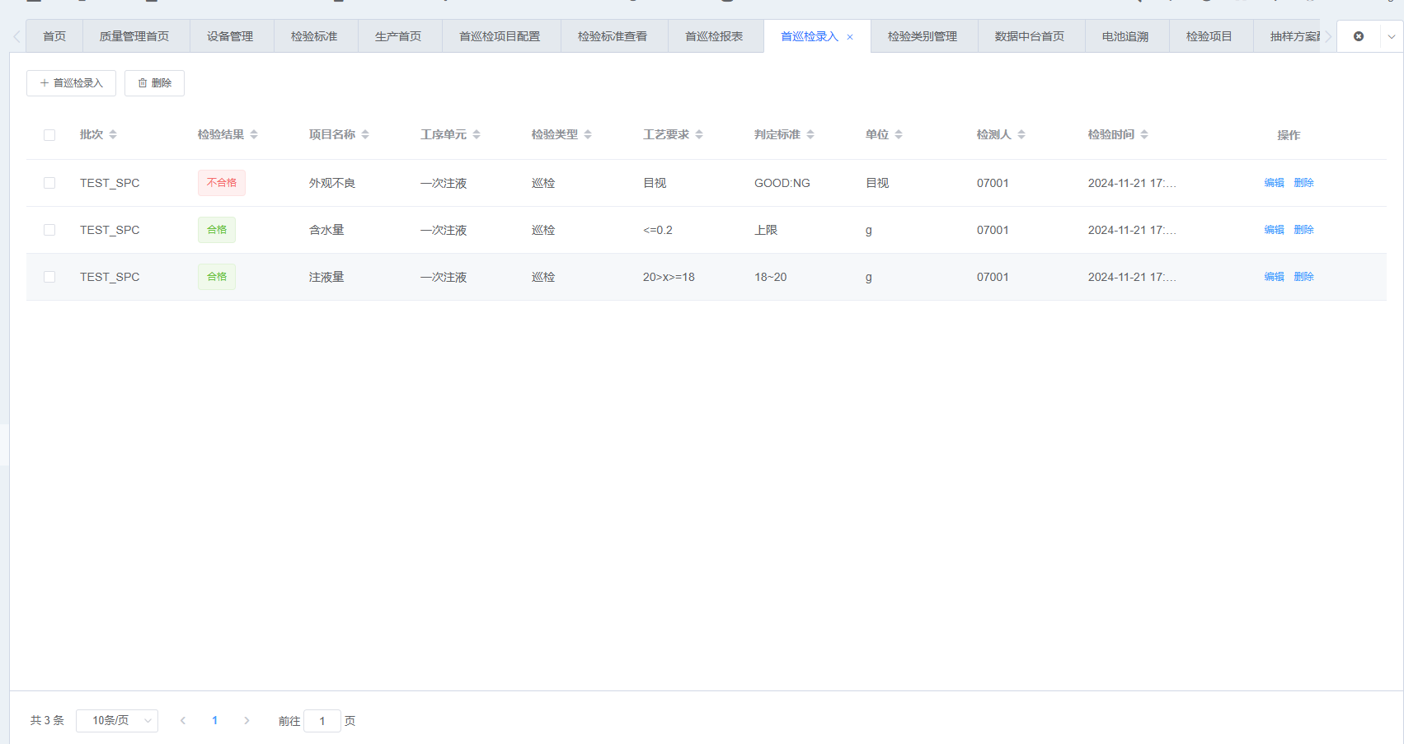Open the 首巡检项目配置 tab
The width and height of the screenshot is (1404, 744).
click(x=500, y=36)
